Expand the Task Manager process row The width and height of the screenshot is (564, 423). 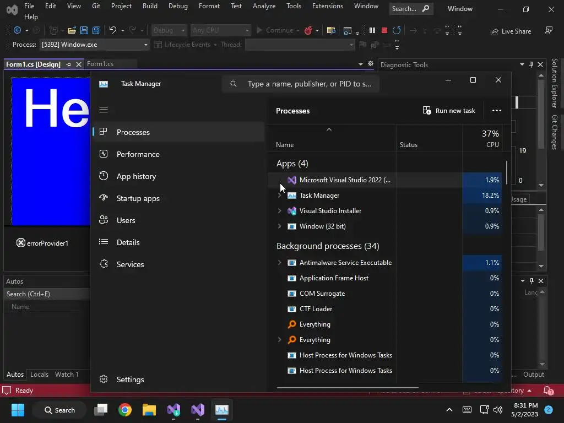[279, 196]
